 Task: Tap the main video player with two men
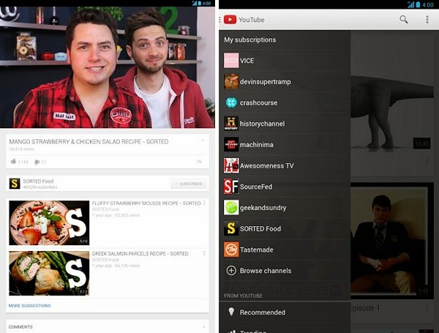tap(108, 67)
